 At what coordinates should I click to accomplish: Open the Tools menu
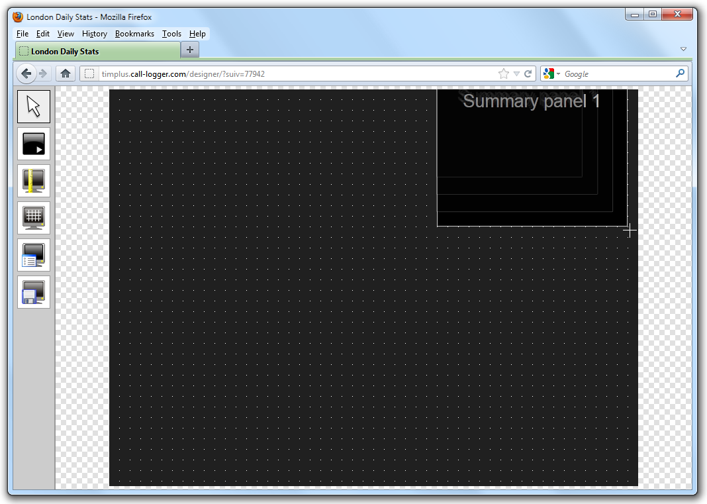171,34
